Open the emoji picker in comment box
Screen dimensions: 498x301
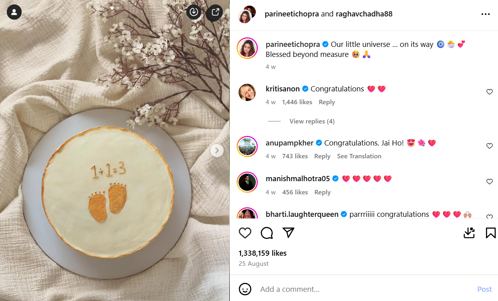(245, 289)
